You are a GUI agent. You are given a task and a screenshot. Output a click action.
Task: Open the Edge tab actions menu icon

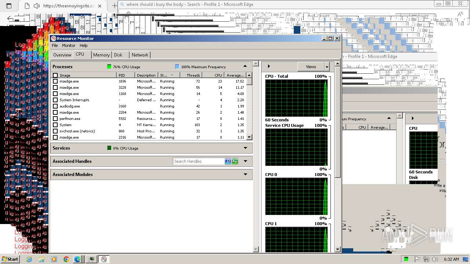(9, 6)
